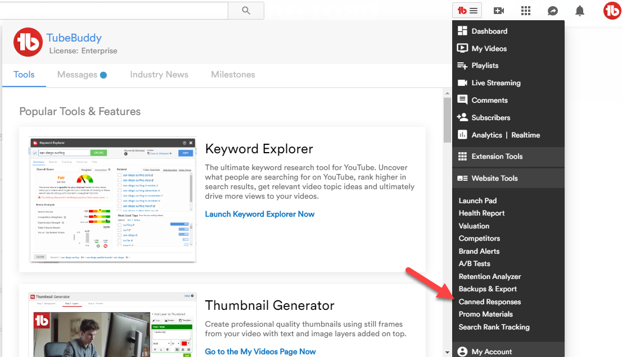Expand the Extension Tools section
622x357 pixels.
pyautogui.click(x=497, y=157)
